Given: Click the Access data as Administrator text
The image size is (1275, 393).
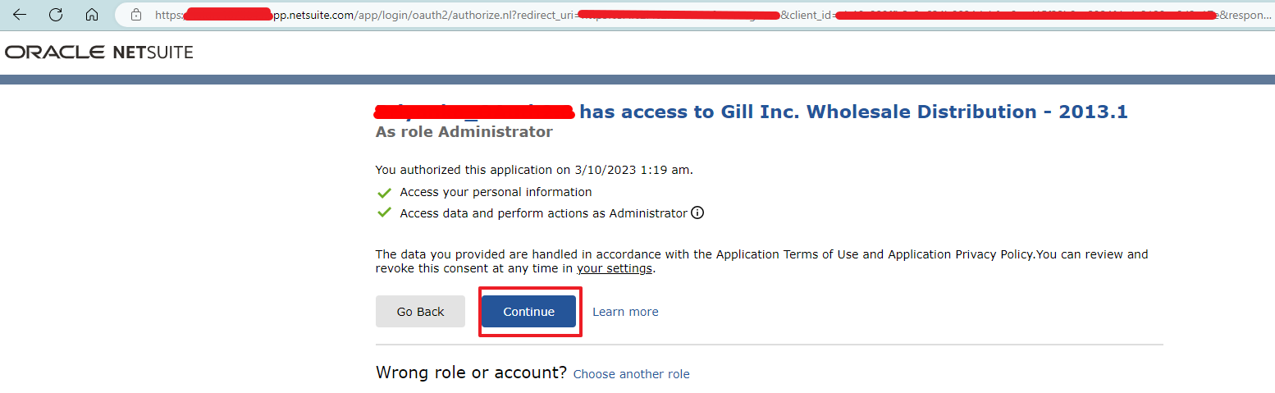Looking at the screenshot, I should 543,213.
